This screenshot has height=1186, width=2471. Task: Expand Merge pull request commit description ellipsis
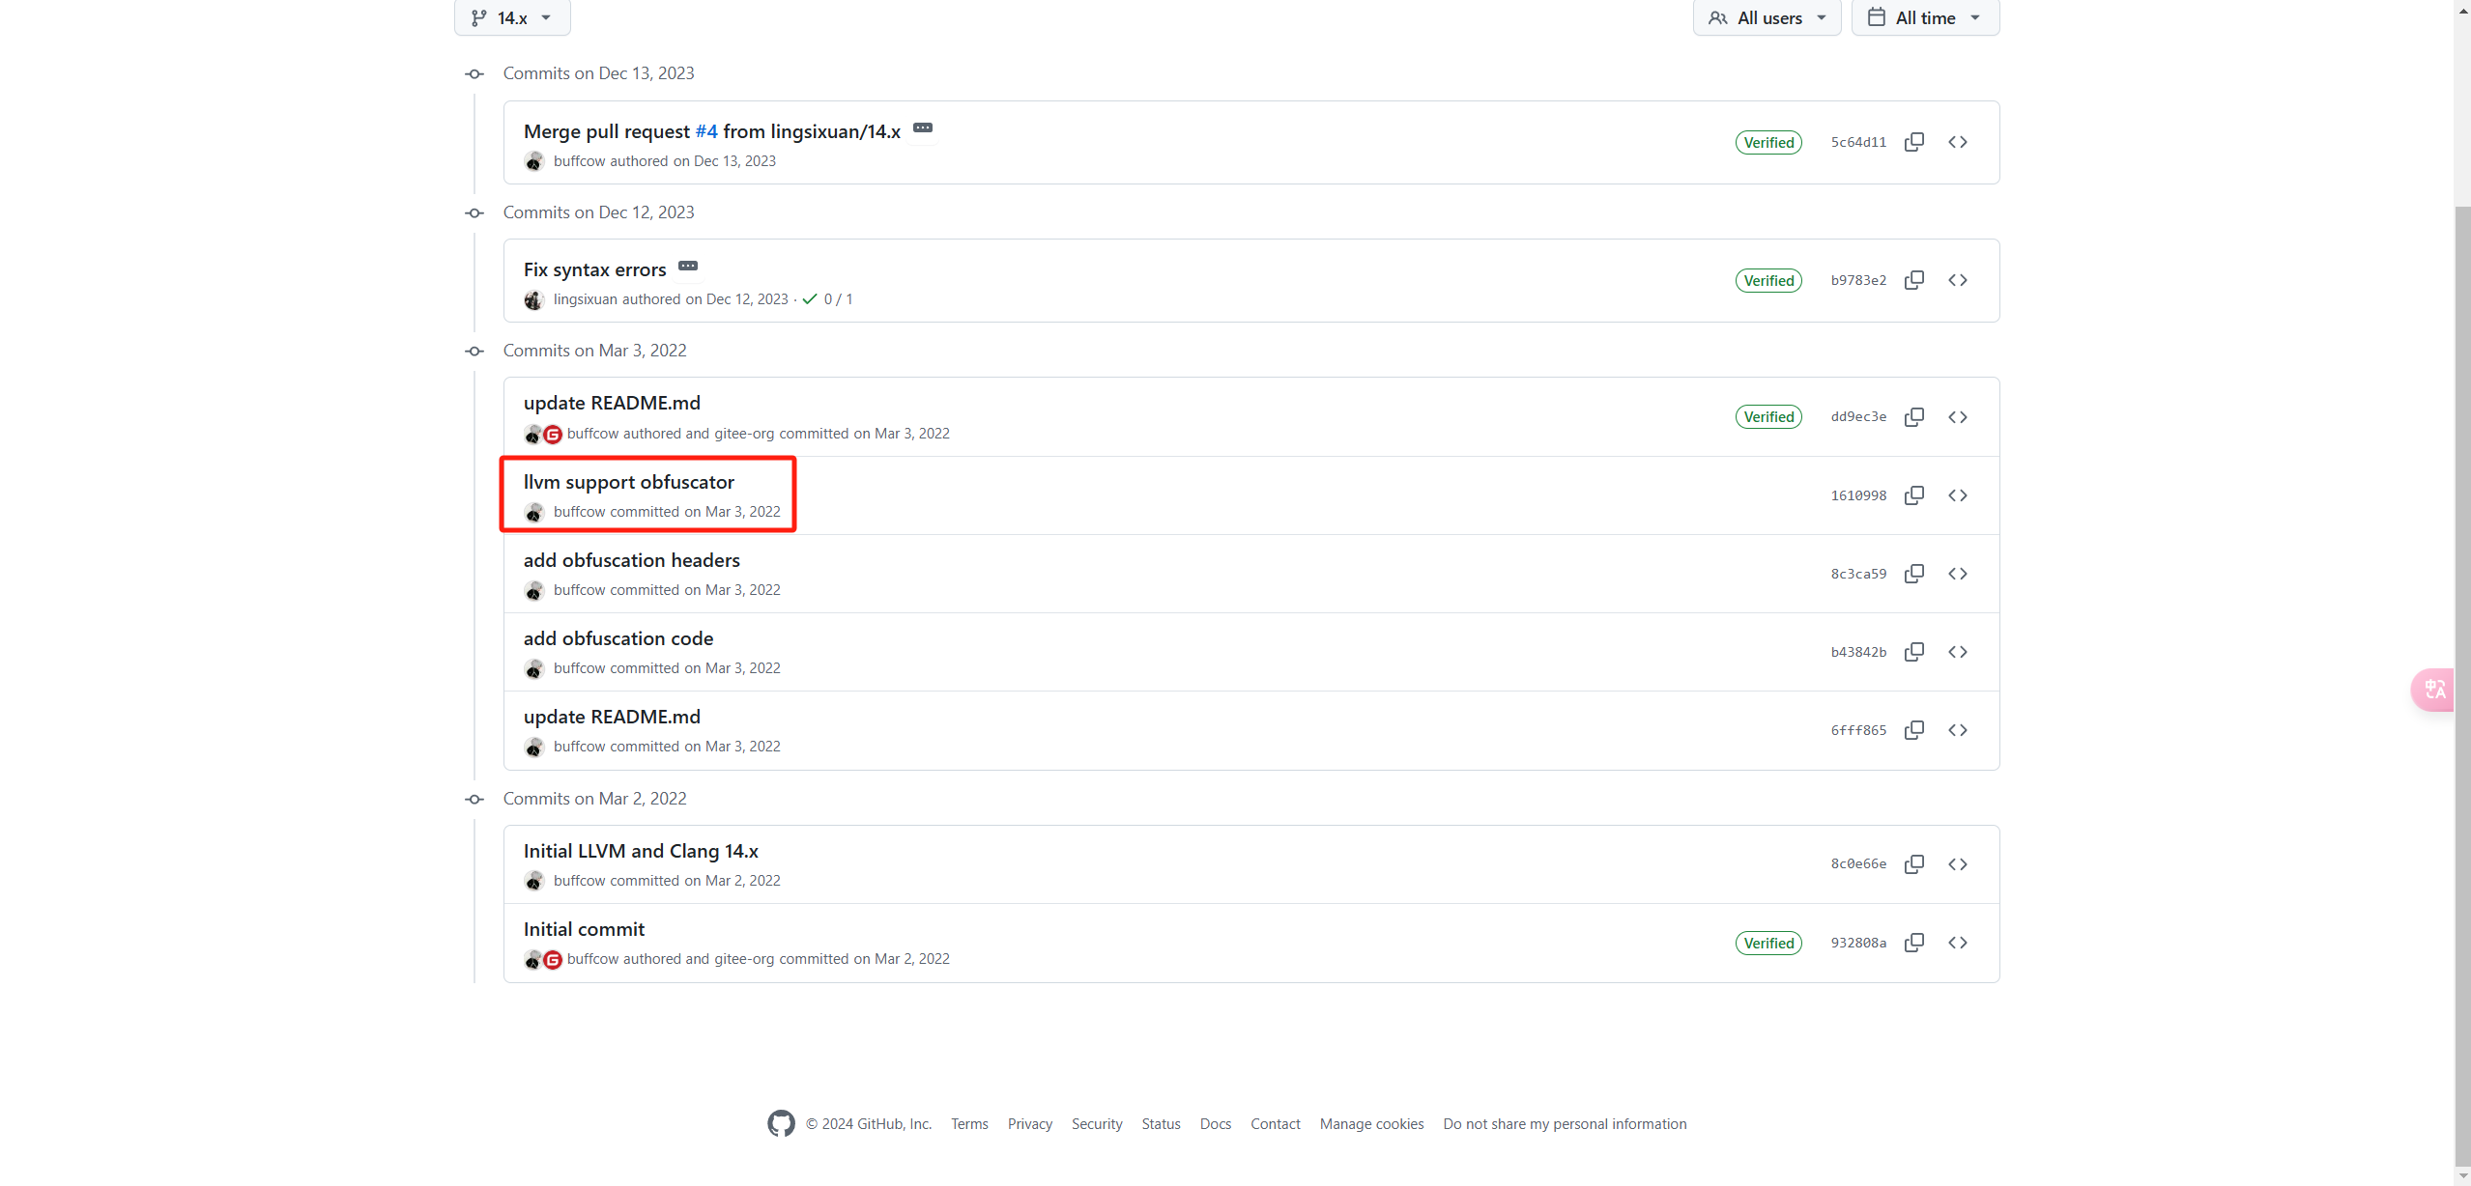click(x=923, y=128)
